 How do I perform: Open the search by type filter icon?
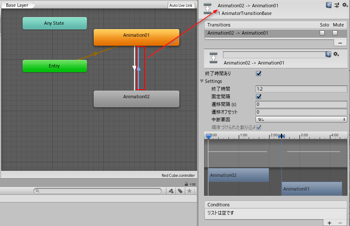[x=171, y=191]
